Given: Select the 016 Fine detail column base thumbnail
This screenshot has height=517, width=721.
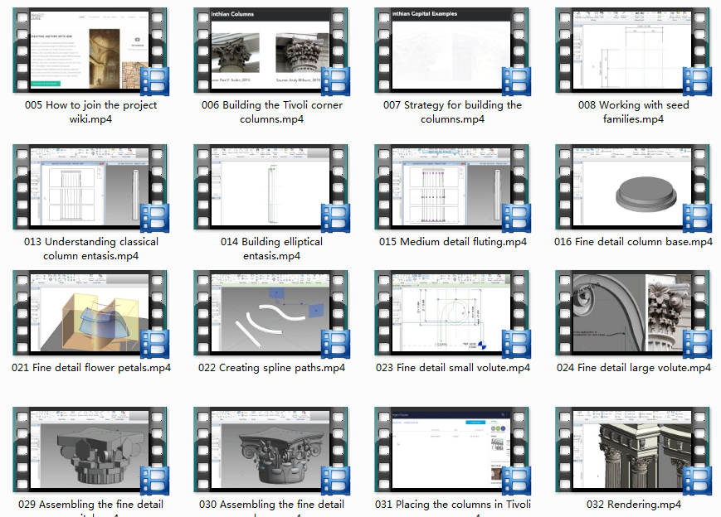Looking at the screenshot, I should (x=633, y=187).
